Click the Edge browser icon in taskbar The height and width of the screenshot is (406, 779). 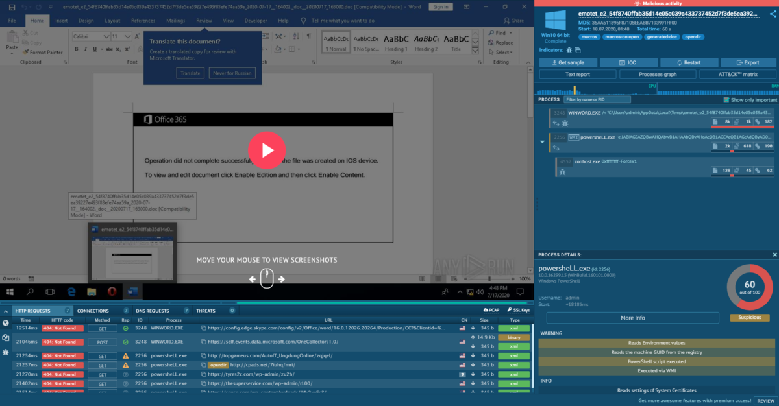[73, 291]
